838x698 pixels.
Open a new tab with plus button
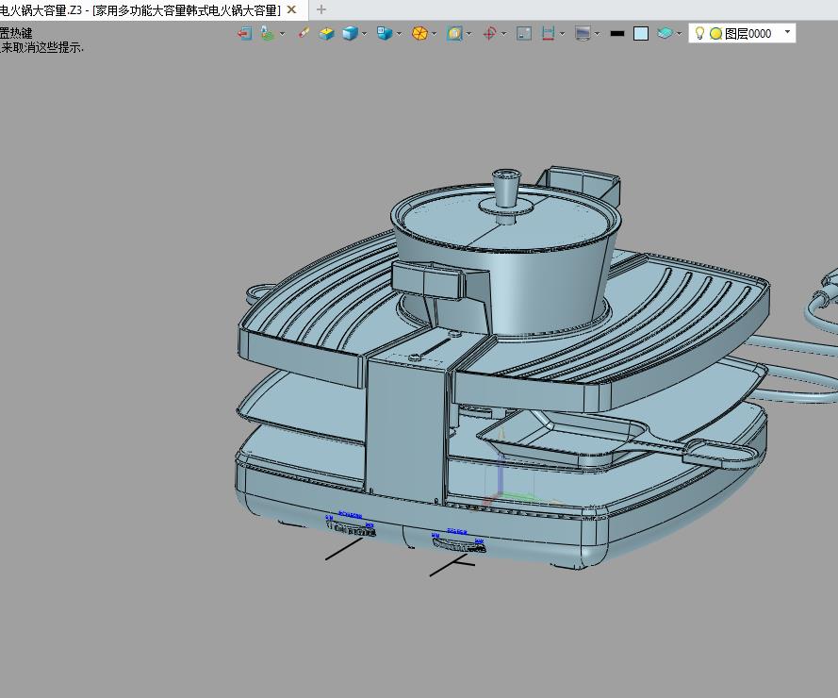pyautogui.click(x=321, y=9)
